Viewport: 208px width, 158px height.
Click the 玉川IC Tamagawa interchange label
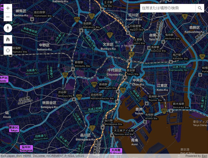coord(26,149)
